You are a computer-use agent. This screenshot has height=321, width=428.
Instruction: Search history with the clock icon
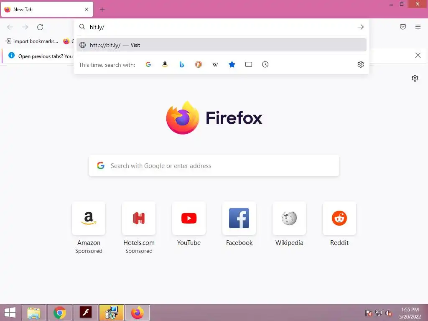click(265, 64)
